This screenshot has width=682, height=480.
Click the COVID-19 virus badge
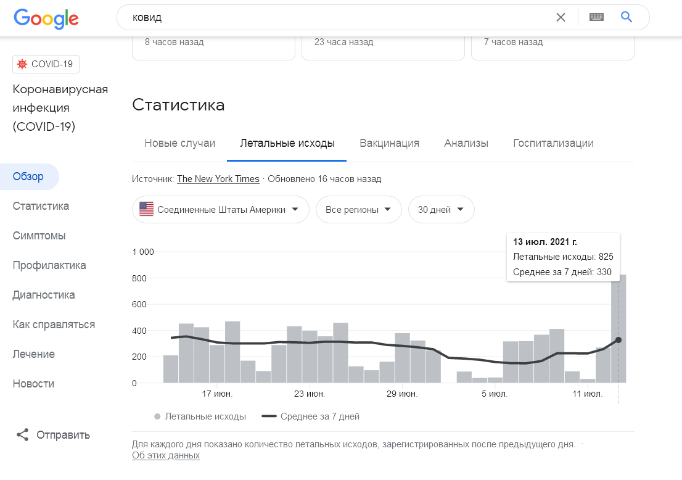46,64
